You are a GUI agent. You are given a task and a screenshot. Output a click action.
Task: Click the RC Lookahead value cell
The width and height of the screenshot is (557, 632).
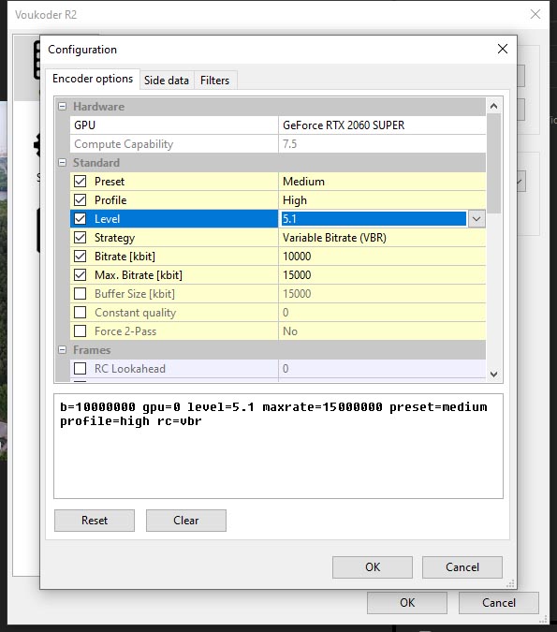(x=382, y=368)
